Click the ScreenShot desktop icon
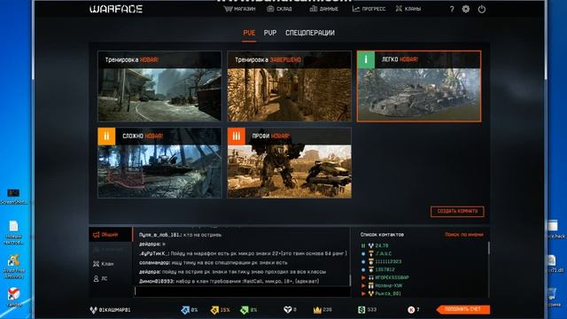Screen dimensions: 567x319 (13, 197)
